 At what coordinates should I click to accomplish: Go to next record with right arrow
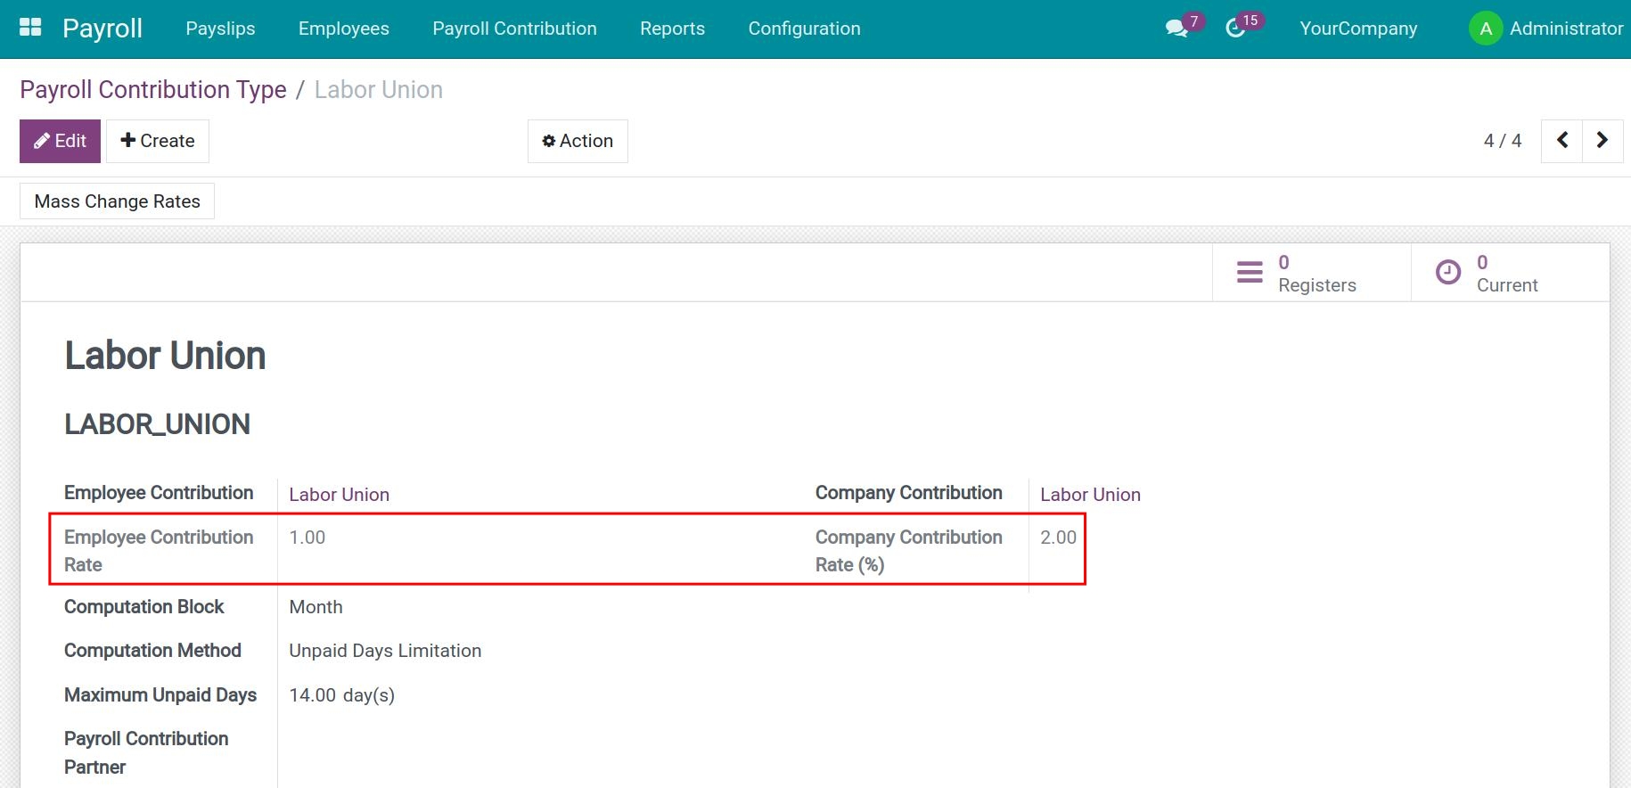pyautogui.click(x=1602, y=141)
